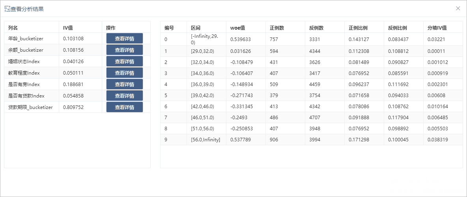Click positive ratio 0.171298
The width and height of the screenshot is (467, 197).
pos(359,140)
